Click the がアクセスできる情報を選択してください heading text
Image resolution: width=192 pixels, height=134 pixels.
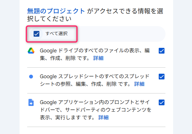[x=95, y=15]
